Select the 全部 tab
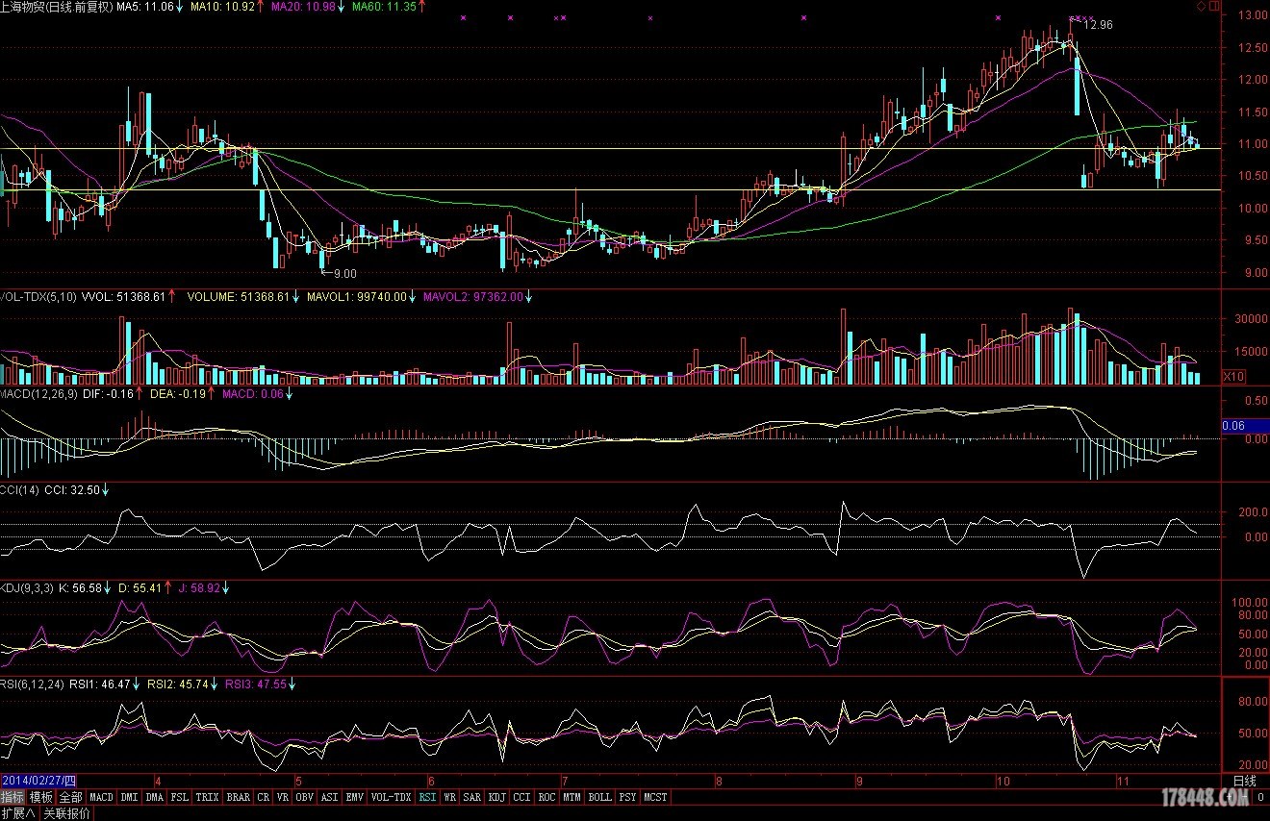Screen dimensions: 1270x821 click(70, 797)
